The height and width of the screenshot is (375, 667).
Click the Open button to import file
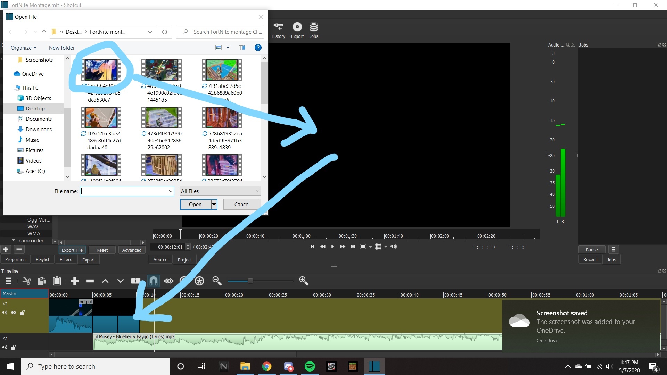pos(195,204)
